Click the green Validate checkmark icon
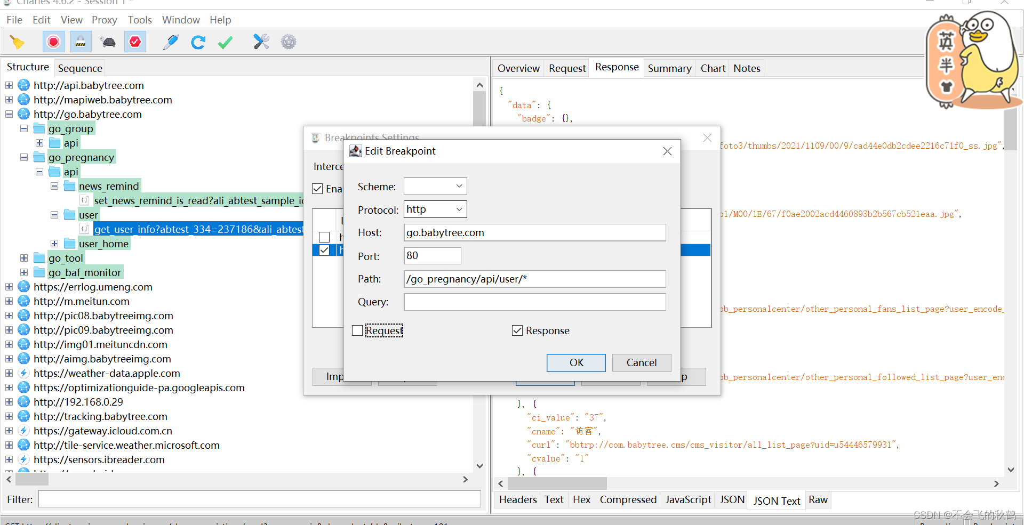Screen dimensions: 1024x525 (226, 42)
